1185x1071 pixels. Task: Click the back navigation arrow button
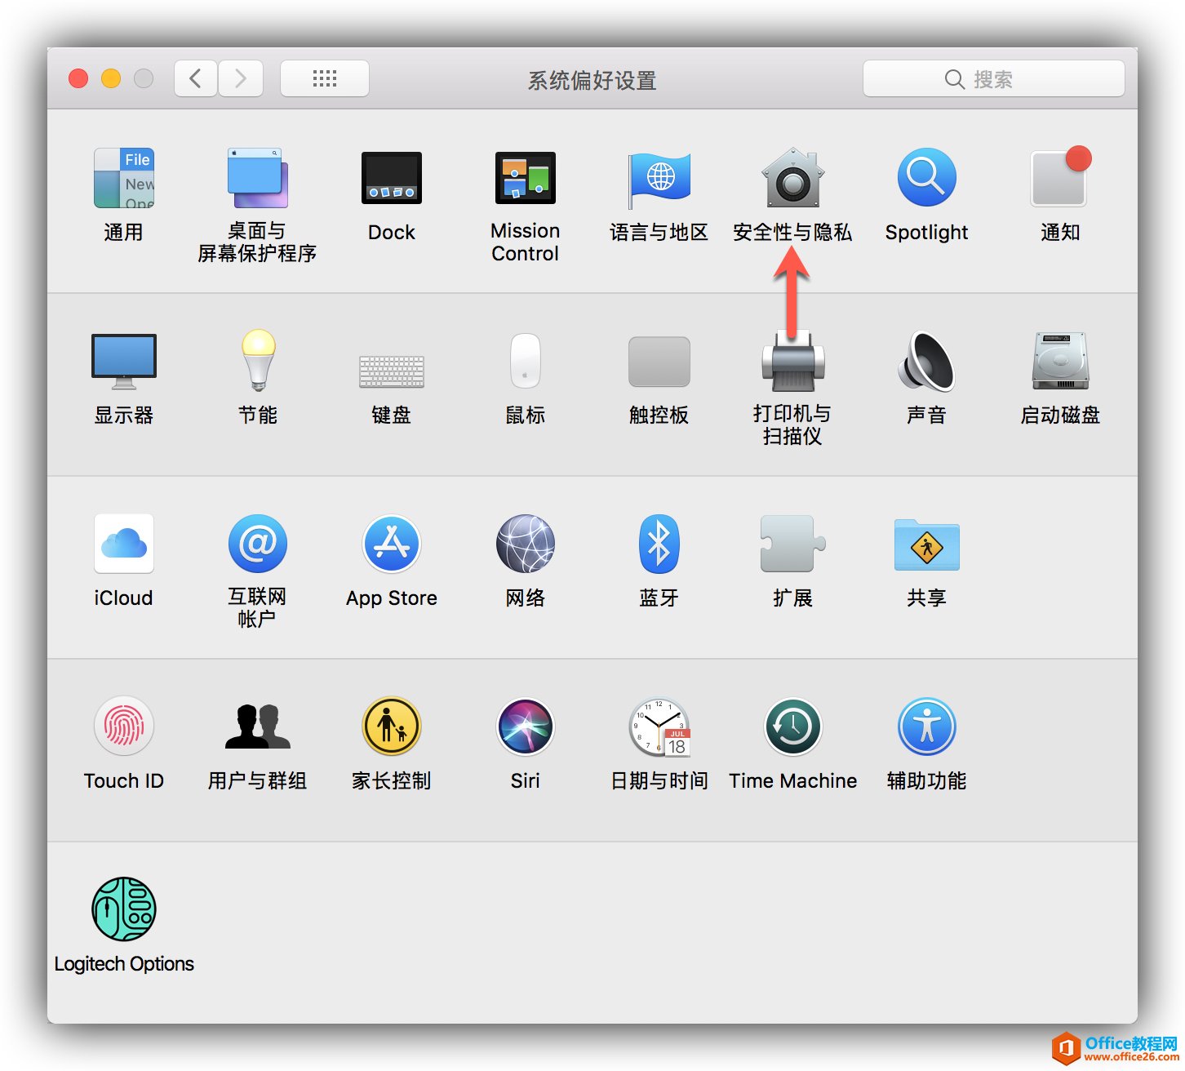(x=196, y=78)
